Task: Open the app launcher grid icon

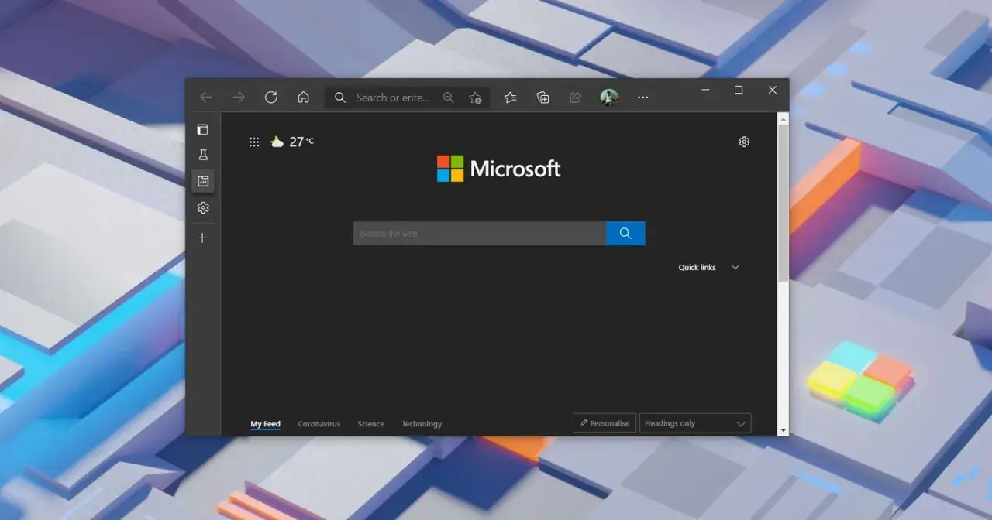Action: [253, 142]
